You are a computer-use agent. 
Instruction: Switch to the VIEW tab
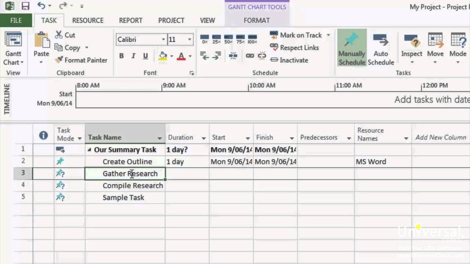pos(207,21)
